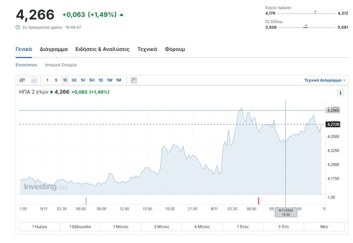Viewport: 353px width, 243px height.
Task: Switch interval to 1W
Action: point(109,80)
